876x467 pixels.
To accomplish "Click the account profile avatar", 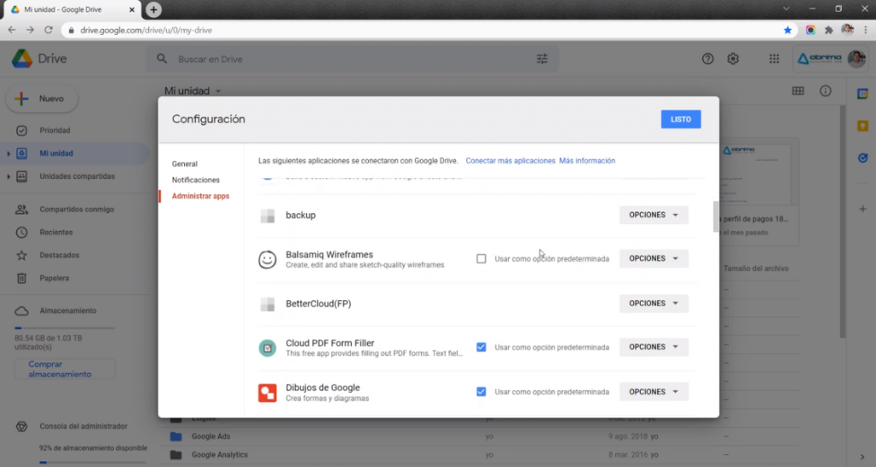I will [856, 59].
